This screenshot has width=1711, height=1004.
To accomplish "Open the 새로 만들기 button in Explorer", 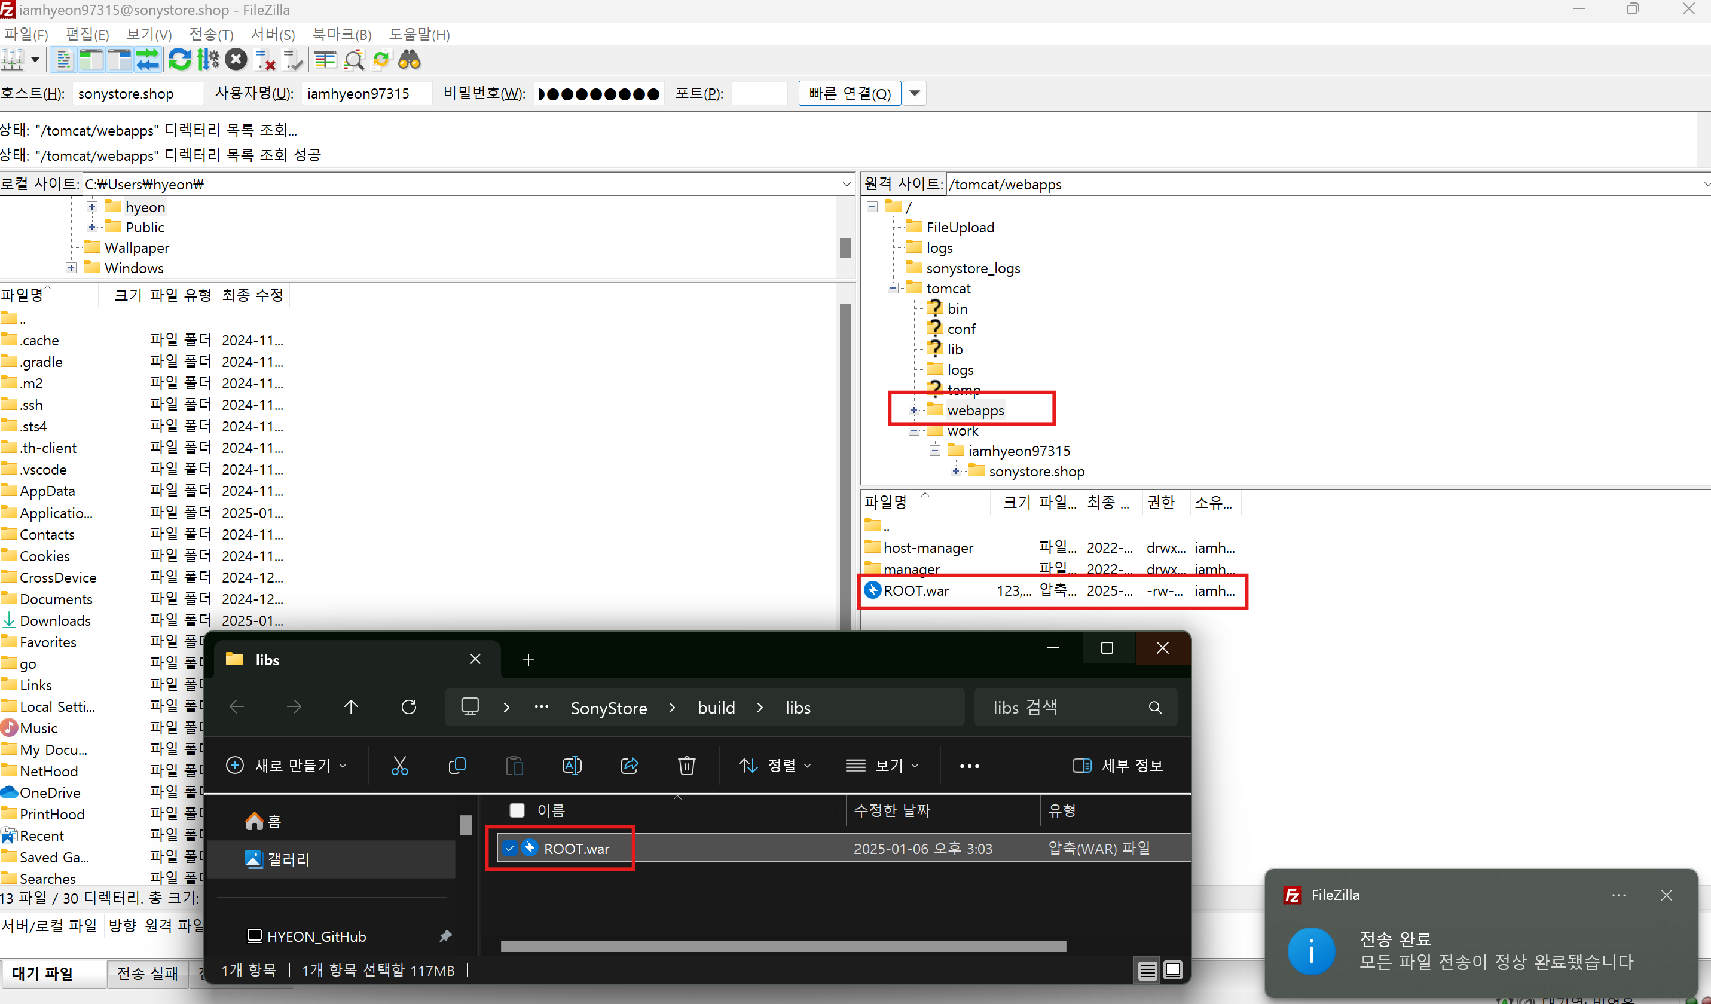I will pyautogui.click(x=286, y=765).
